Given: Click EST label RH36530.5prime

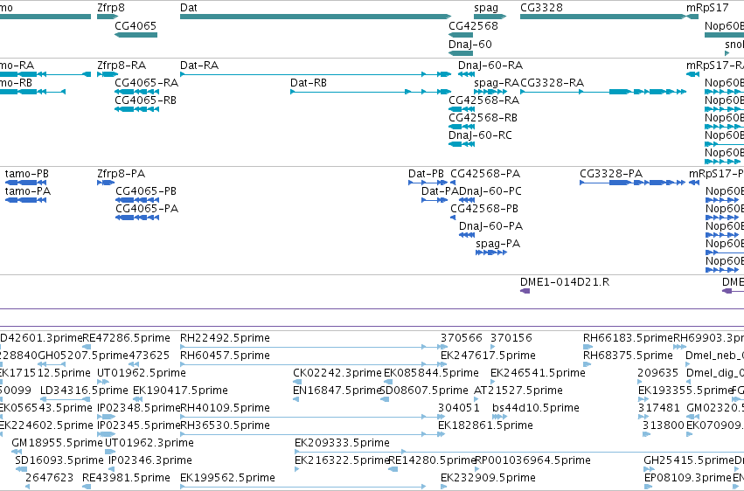Looking at the screenshot, I should [225, 426].
